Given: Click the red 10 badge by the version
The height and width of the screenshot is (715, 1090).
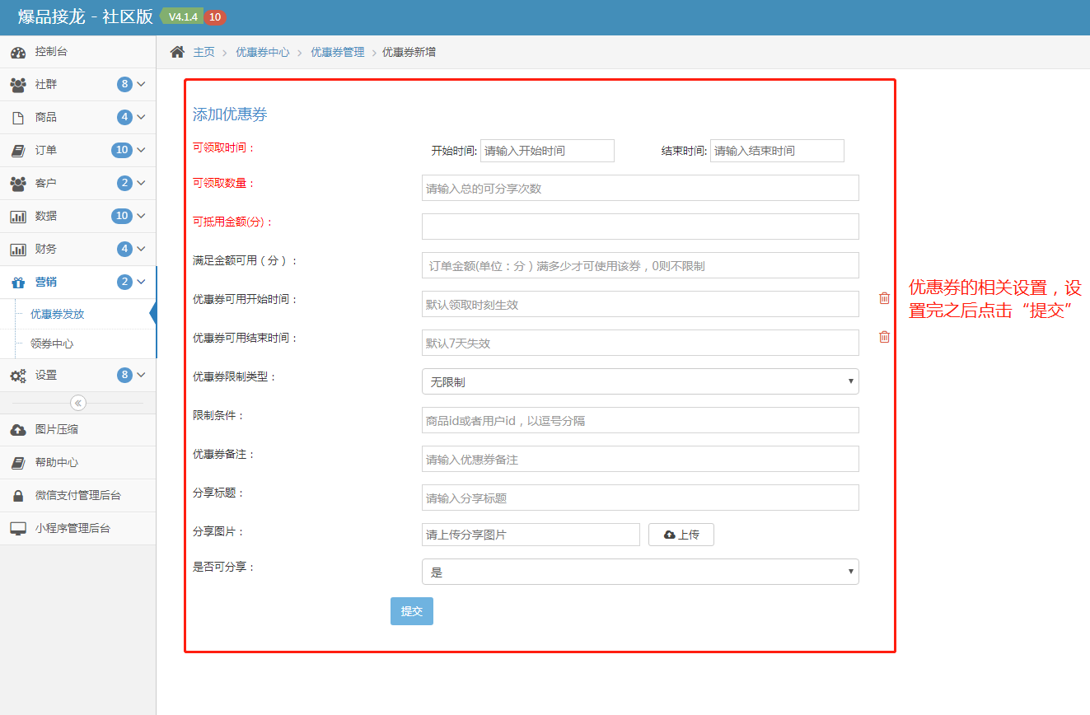Looking at the screenshot, I should pyautogui.click(x=214, y=17).
